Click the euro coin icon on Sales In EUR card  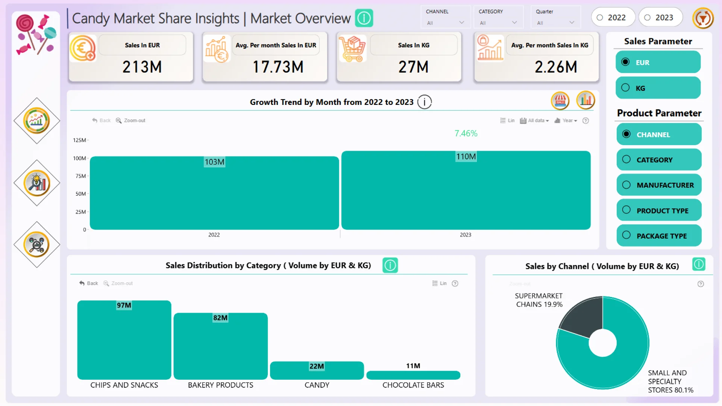click(83, 48)
